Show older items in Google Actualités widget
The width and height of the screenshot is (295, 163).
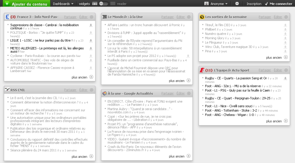coord(180,156)
